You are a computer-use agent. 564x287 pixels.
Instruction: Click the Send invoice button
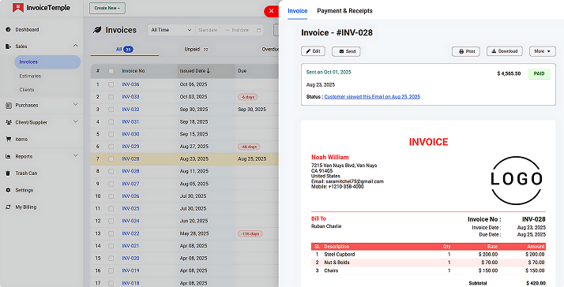pyautogui.click(x=346, y=51)
